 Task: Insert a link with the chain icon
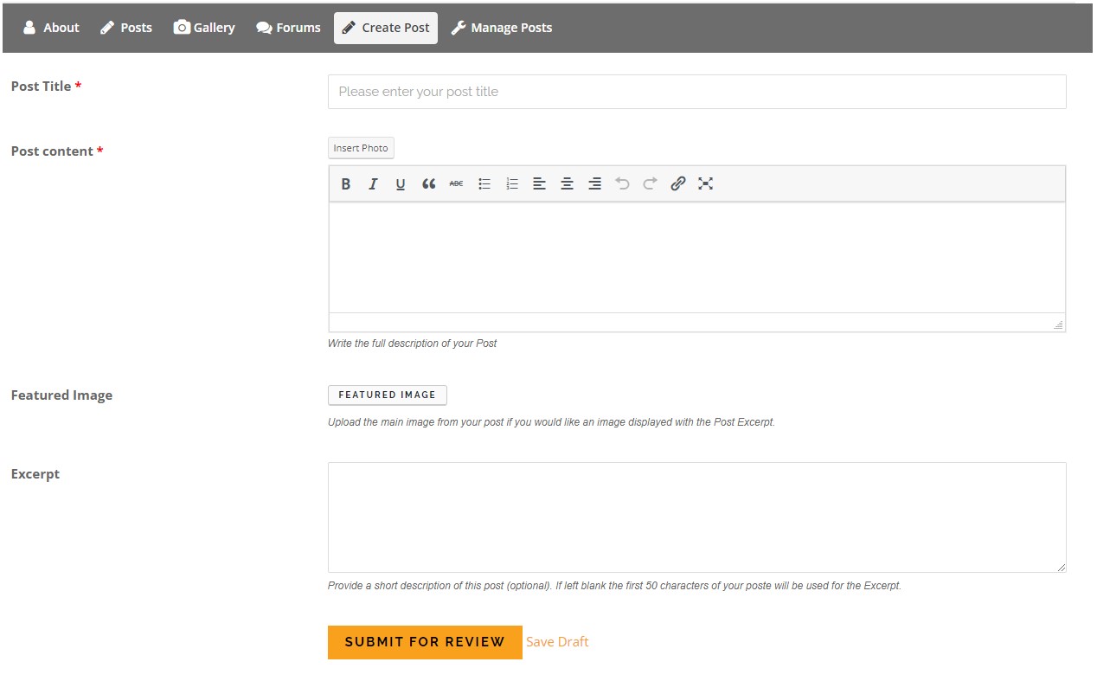pos(678,183)
